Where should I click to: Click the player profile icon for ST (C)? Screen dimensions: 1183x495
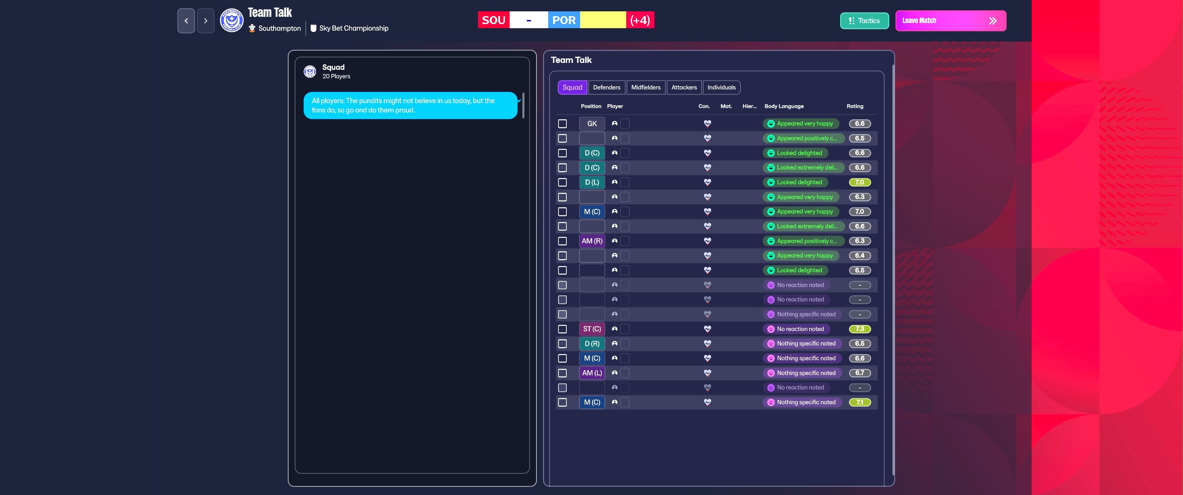tap(615, 329)
